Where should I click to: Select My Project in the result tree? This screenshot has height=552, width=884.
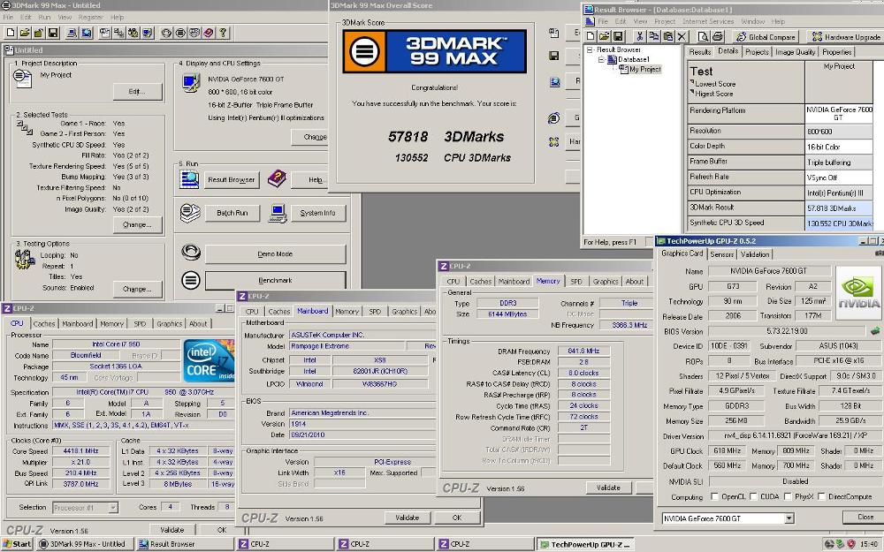(645, 69)
